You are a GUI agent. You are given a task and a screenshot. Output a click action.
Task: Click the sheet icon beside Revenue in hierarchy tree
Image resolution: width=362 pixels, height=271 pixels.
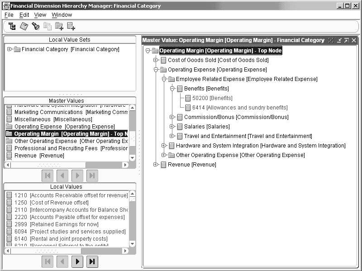pos(163,165)
